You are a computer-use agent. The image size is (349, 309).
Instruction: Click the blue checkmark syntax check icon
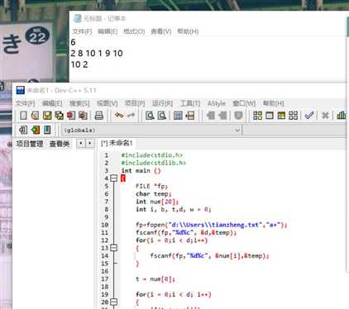pos(309,116)
